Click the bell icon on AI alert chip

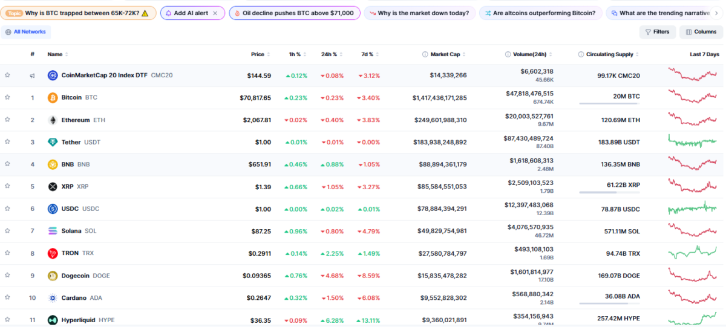click(x=169, y=13)
